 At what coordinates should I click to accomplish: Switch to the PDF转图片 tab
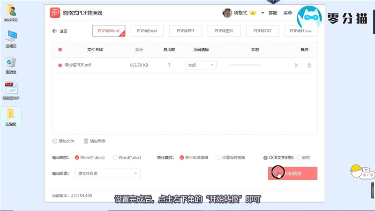(x=224, y=31)
